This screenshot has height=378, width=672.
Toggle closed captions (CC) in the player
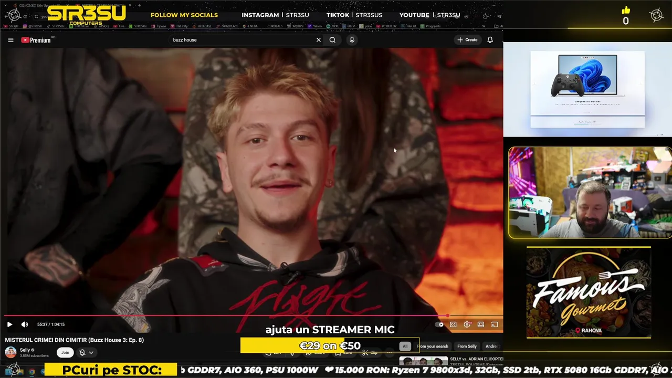click(453, 324)
